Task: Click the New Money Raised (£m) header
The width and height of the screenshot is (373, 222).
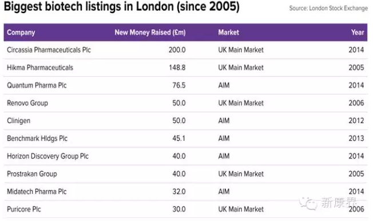Action: pyautogui.click(x=150, y=33)
